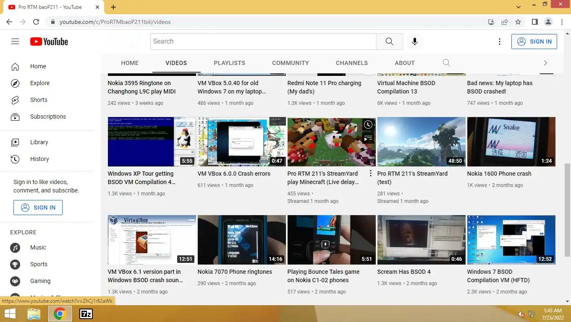Image resolution: width=571 pixels, height=322 pixels.
Task: Click the History clock icon
Action: coord(15,159)
